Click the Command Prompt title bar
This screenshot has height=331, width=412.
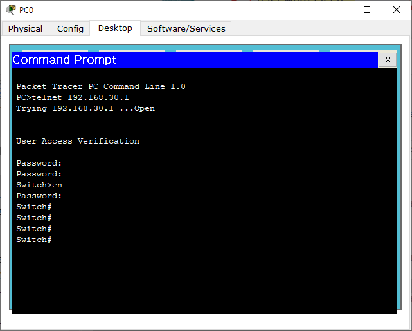(x=195, y=60)
